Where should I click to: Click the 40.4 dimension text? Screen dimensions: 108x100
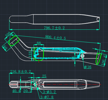(16, 91)
